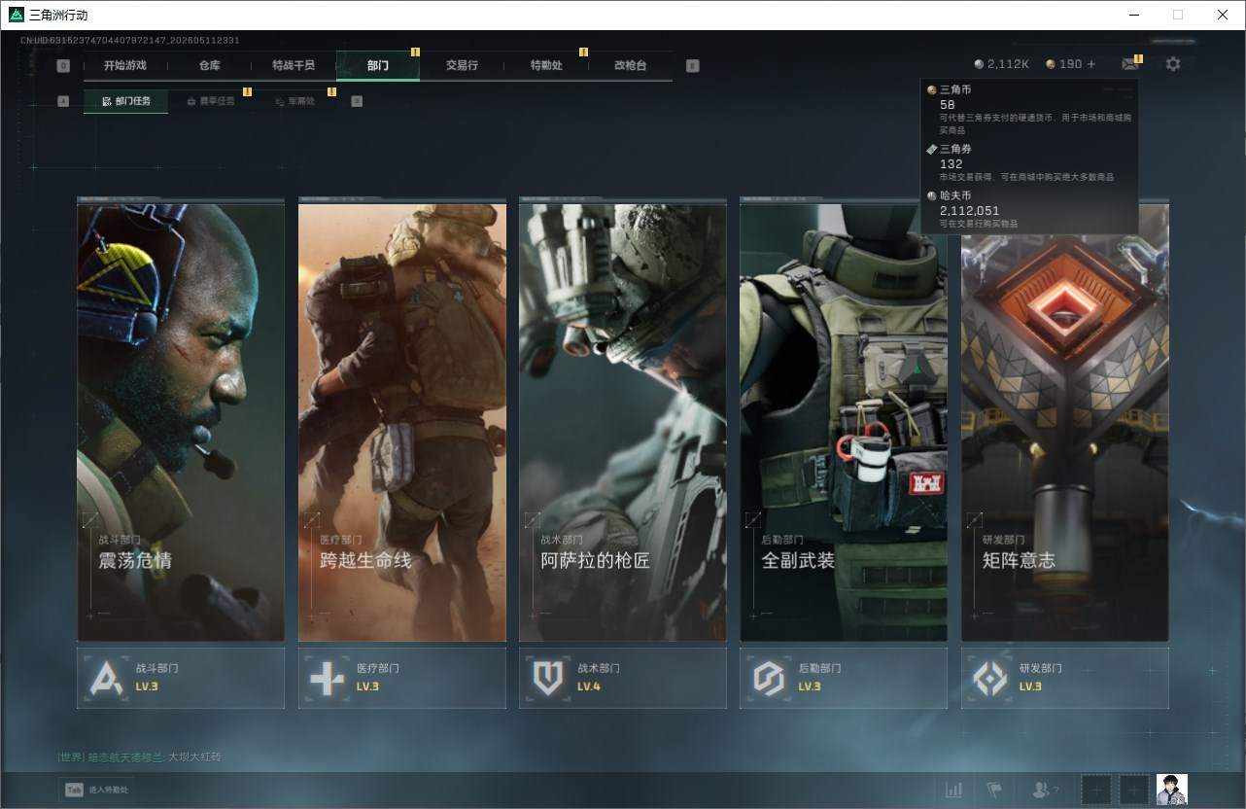The image size is (1246, 809).
Task: Click the world chat message 大坝大红砖
Action: pyautogui.click(x=194, y=756)
